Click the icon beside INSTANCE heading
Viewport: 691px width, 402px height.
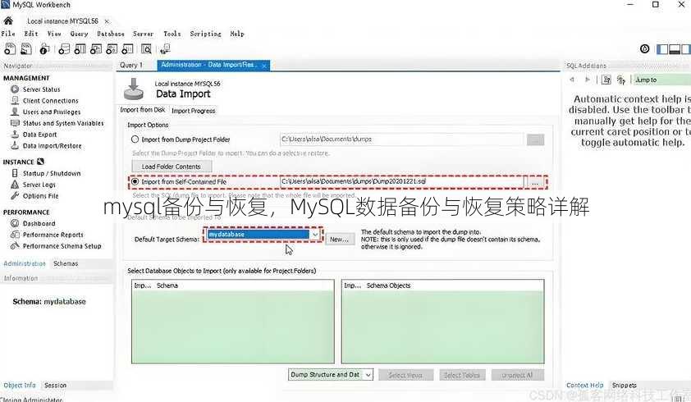pyautogui.click(x=40, y=162)
